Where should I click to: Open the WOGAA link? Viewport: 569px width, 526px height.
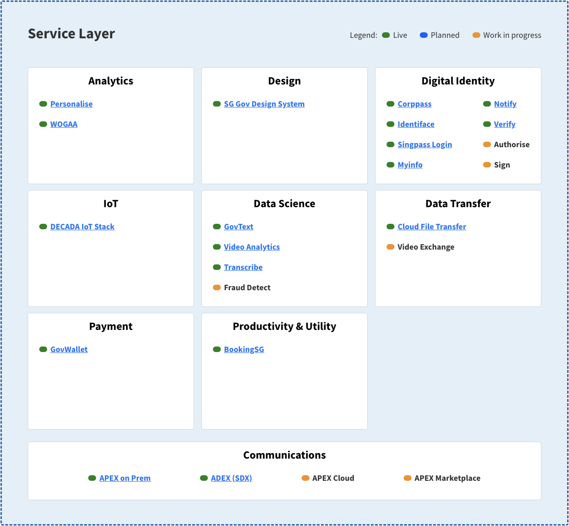64,124
